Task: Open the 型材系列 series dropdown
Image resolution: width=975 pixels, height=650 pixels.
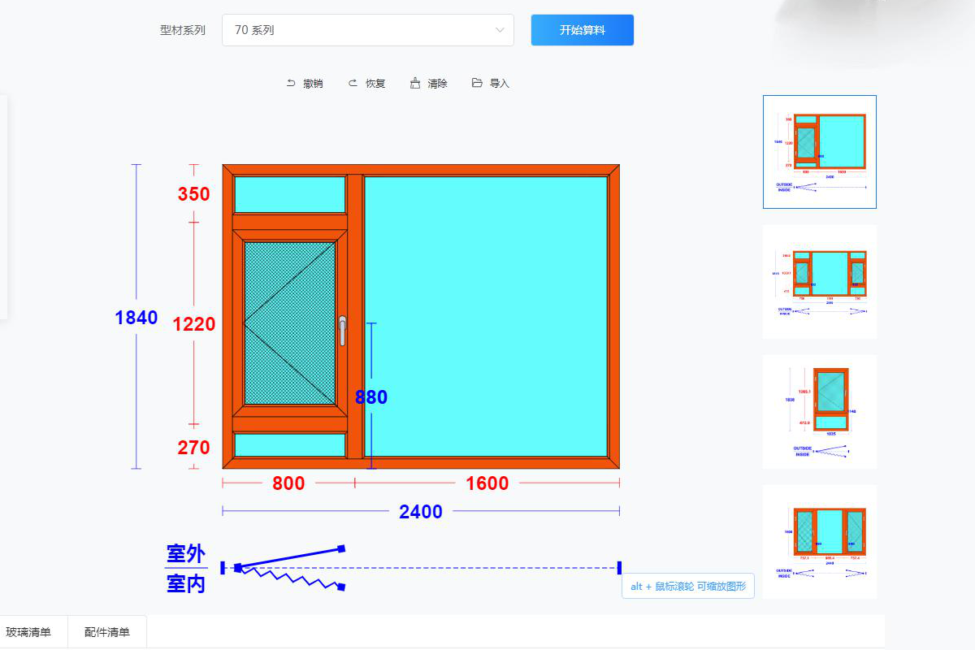Action: [x=368, y=29]
